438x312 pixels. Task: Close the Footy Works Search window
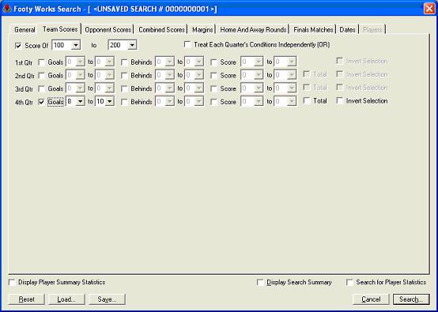tap(429, 9)
